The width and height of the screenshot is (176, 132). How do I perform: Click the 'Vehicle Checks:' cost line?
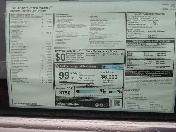(x=115, y=54)
